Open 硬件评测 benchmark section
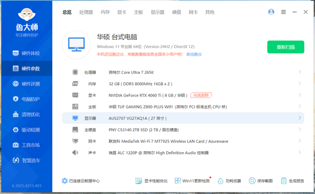This screenshot has height=194, width=315. pyautogui.click(x=26, y=84)
